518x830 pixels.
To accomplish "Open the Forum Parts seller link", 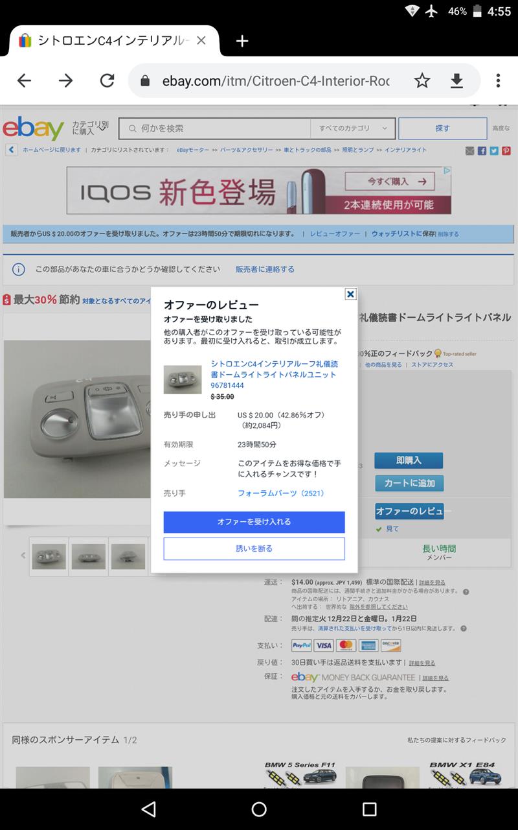I will pyautogui.click(x=281, y=493).
